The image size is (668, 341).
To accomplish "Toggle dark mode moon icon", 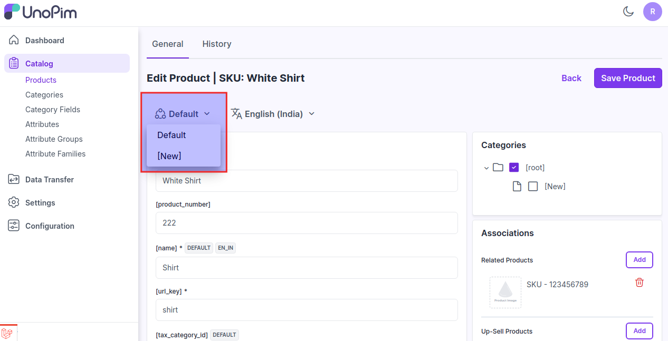I will click(628, 11).
